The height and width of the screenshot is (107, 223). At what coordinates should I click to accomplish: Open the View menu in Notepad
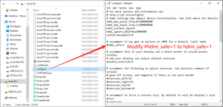click(x=131, y=8)
